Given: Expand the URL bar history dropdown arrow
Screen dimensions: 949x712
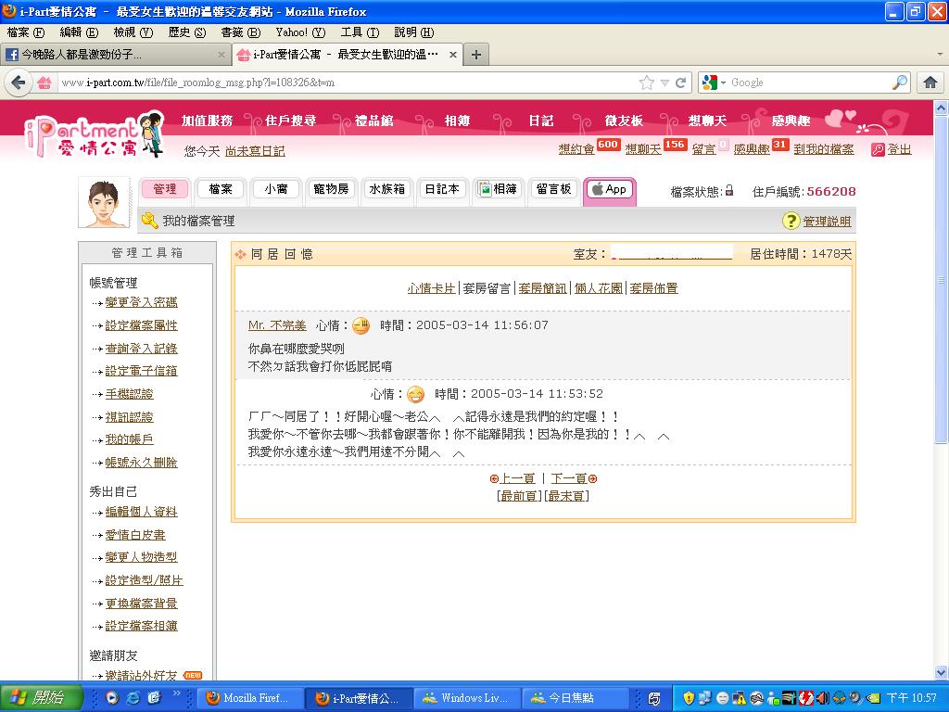Looking at the screenshot, I should point(664,83).
